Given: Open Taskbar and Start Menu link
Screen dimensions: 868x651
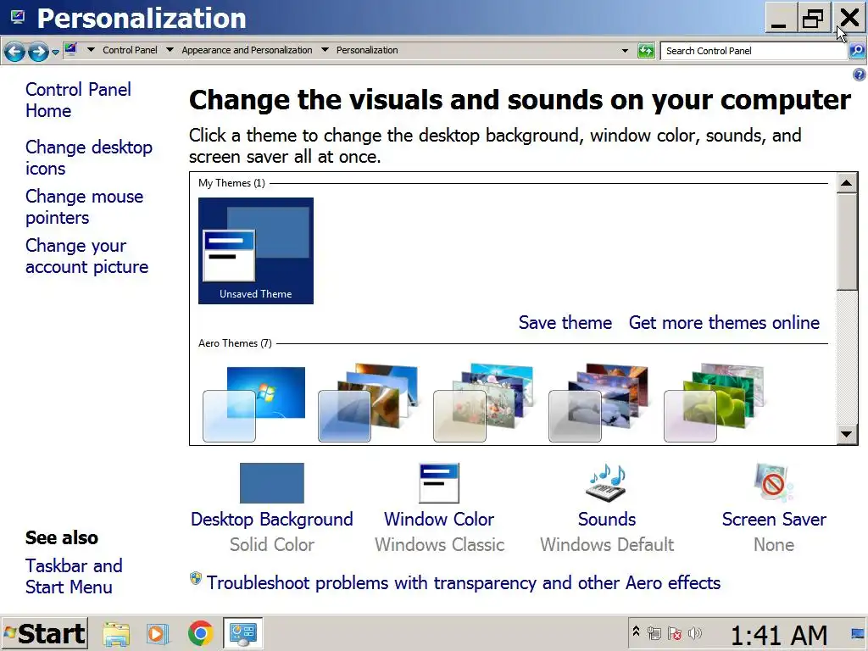Looking at the screenshot, I should coord(74,576).
